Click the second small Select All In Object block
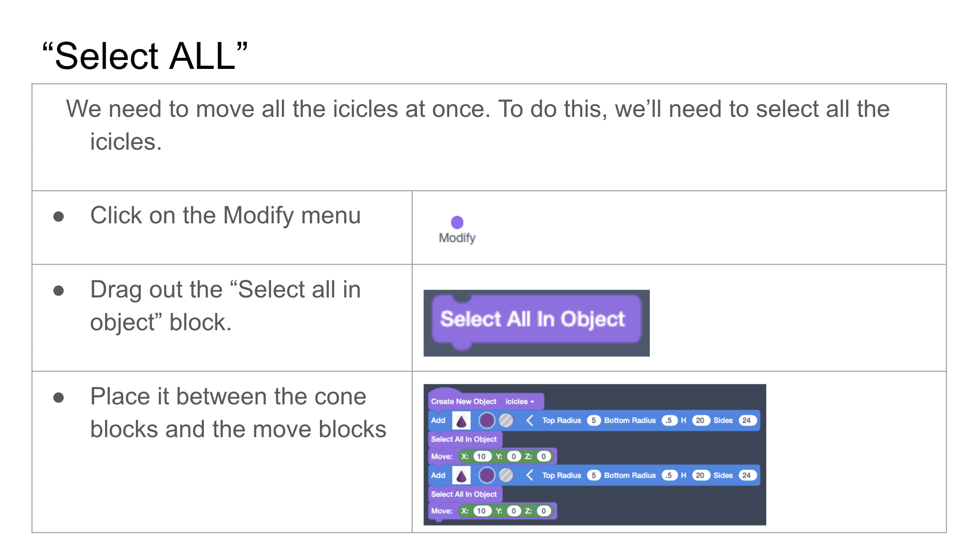Viewport: 964px width, 536px height. 463,494
